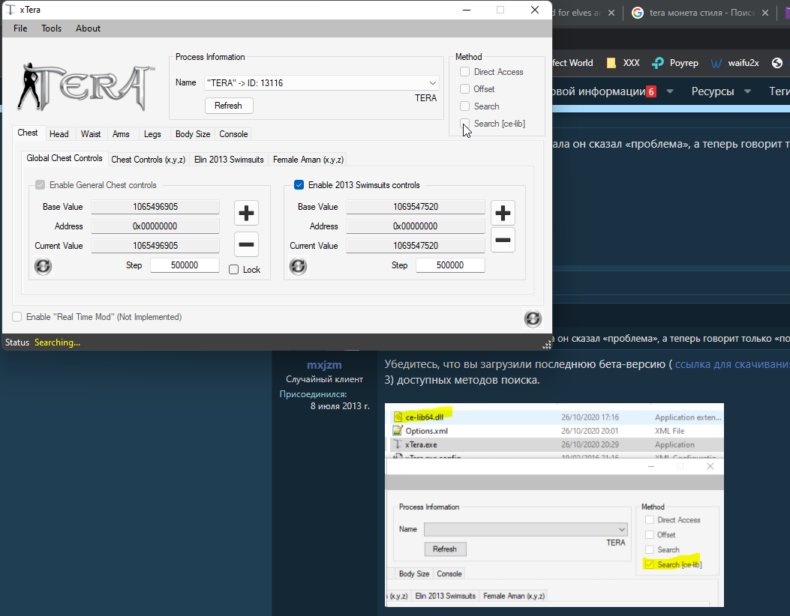The width and height of the screenshot is (790, 616).
Task: Open the Elin 2013 Swimsuits tab
Action: tap(229, 160)
